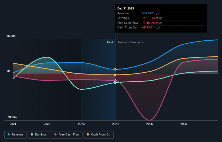The image size is (222, 142).
Task: Toggle the Cash From Op legend button
Action: click(98, 135)
